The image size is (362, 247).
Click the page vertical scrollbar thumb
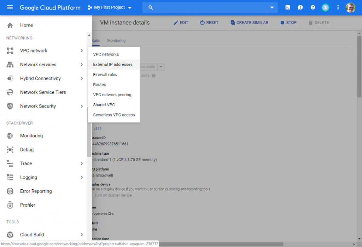(x=359, y=66)
